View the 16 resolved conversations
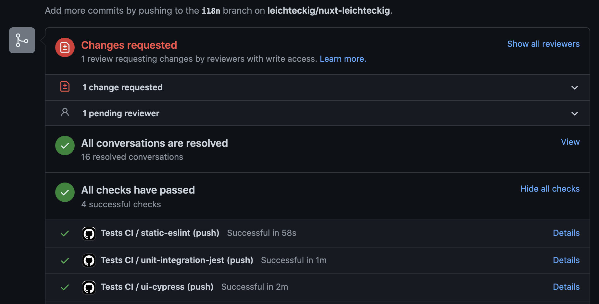 [x=570, y=142]
